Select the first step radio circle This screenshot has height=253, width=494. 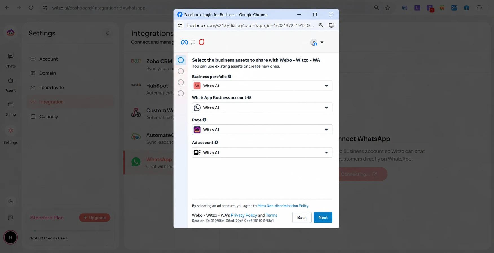(x=181, y=60)
